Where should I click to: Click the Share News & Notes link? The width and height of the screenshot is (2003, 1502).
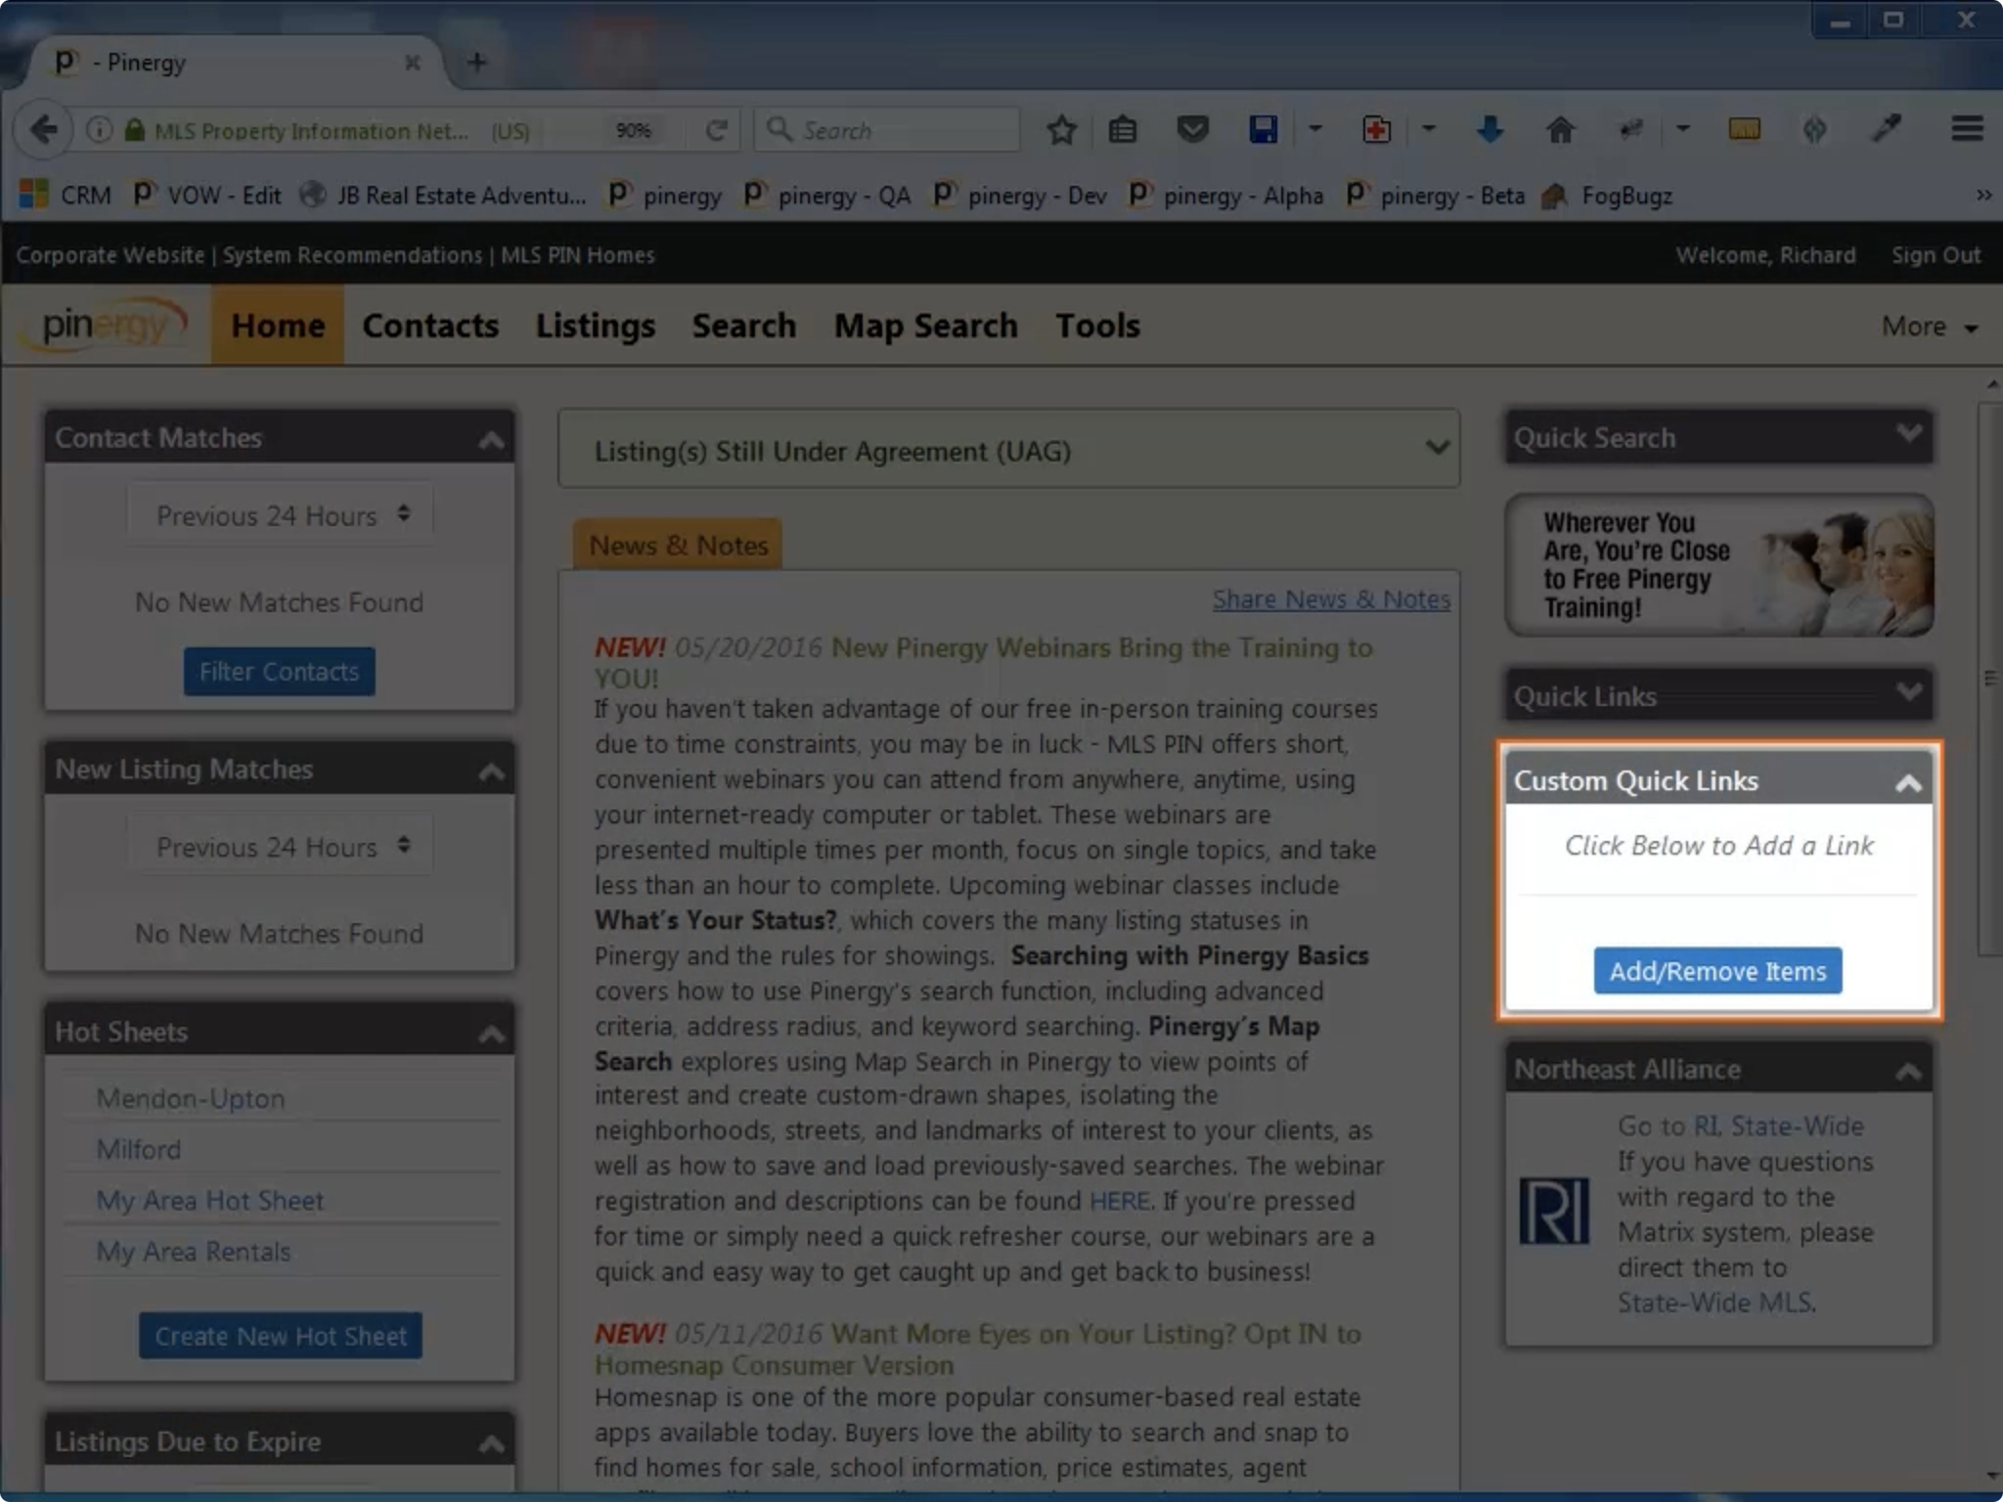(x=1329, y=597)
